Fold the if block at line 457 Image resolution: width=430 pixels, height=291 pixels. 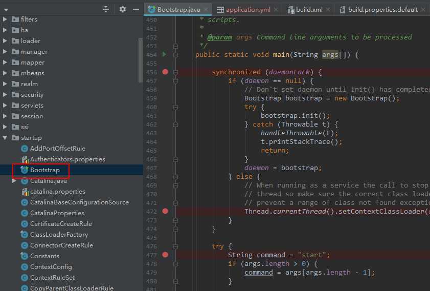[x=175, y=81]
